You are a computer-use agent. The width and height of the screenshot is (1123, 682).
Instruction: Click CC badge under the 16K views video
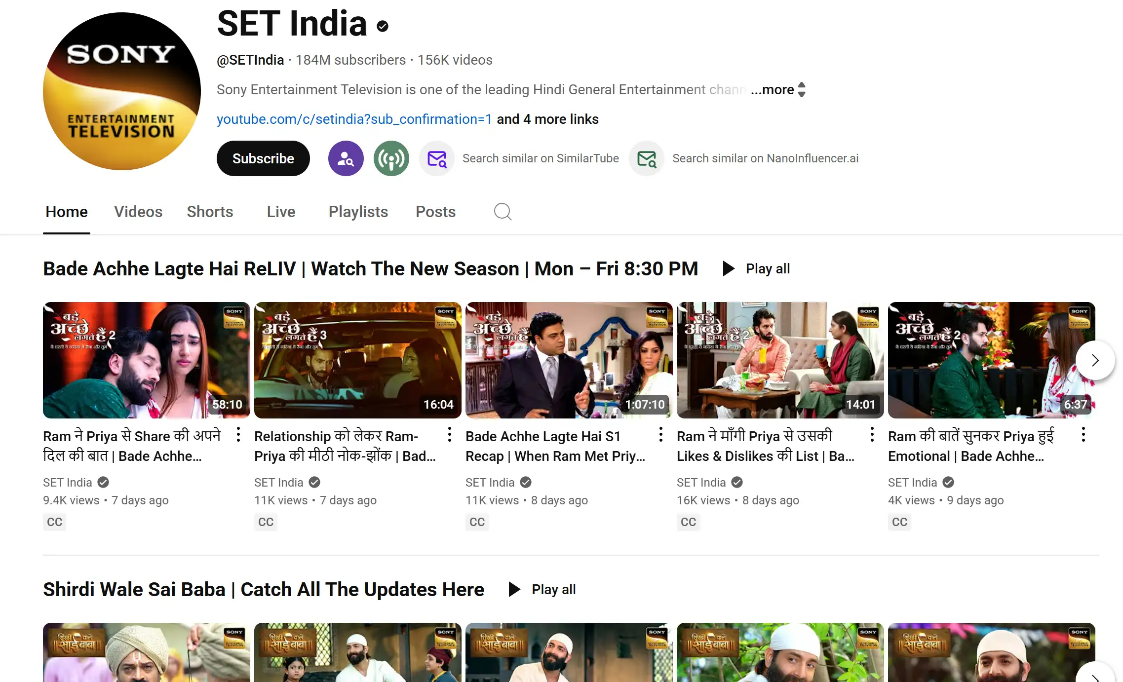(x=688, y=522)
